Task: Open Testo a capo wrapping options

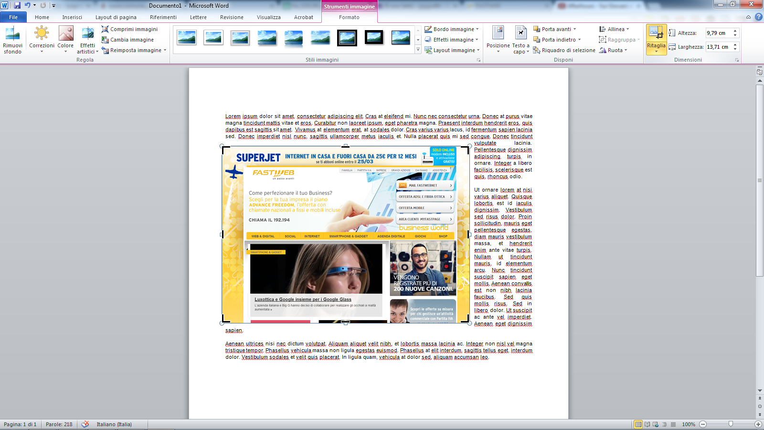Action: (x=521, y=40)
